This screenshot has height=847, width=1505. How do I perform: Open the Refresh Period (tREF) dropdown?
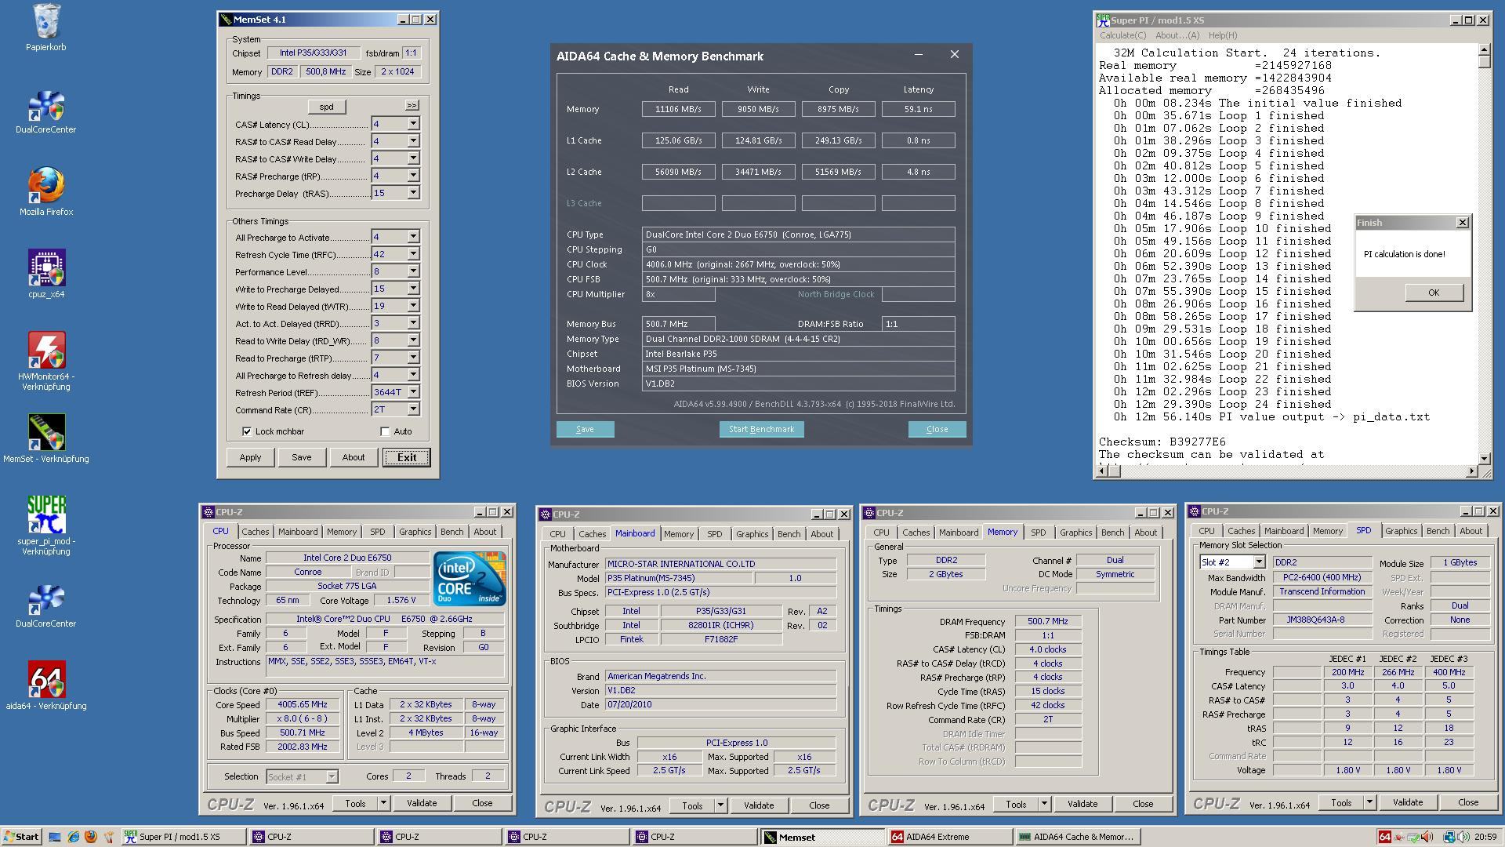413,392
